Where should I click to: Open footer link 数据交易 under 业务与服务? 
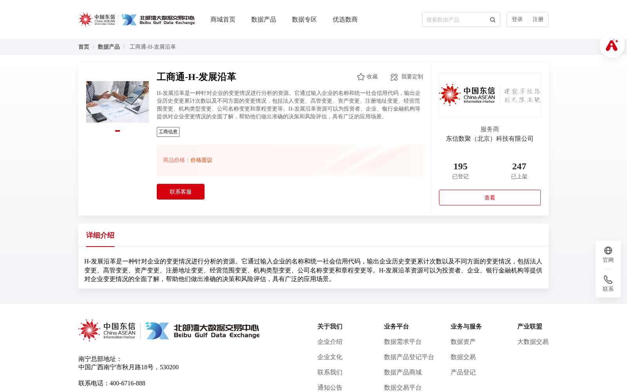pyautogui.click(x=463, y=357)
